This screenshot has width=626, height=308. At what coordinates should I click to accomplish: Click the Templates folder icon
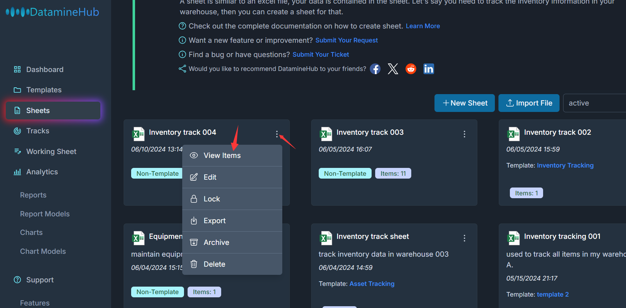pyautogui.click(x=17, y=90)
